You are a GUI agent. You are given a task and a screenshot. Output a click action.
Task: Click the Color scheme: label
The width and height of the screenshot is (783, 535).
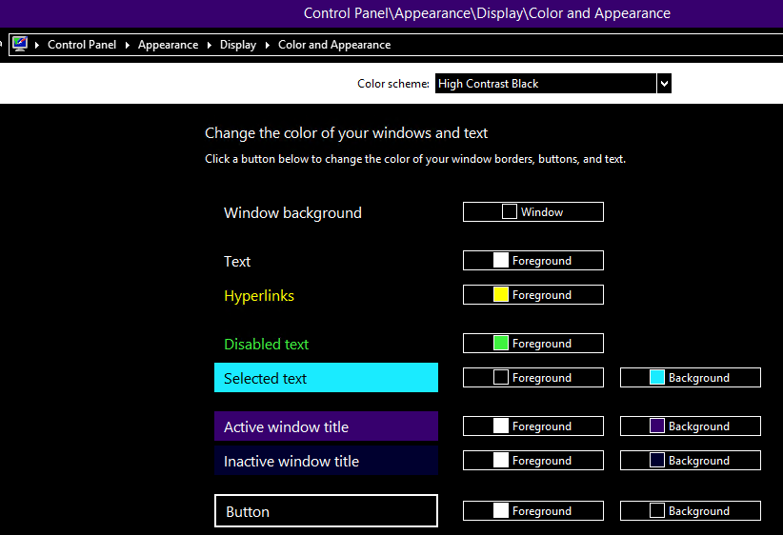393,84
